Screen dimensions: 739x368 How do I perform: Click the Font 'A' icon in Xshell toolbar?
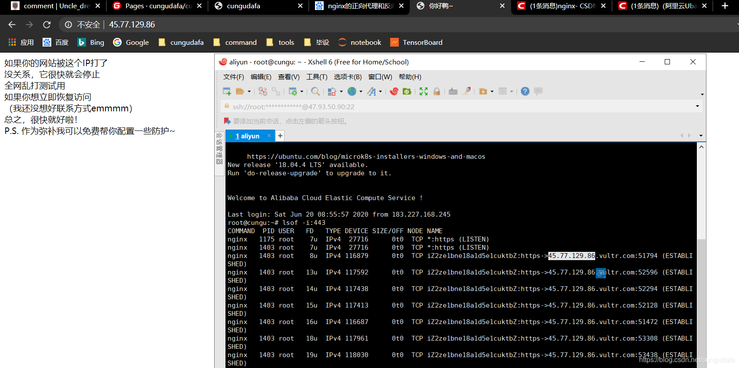(371, 91)
